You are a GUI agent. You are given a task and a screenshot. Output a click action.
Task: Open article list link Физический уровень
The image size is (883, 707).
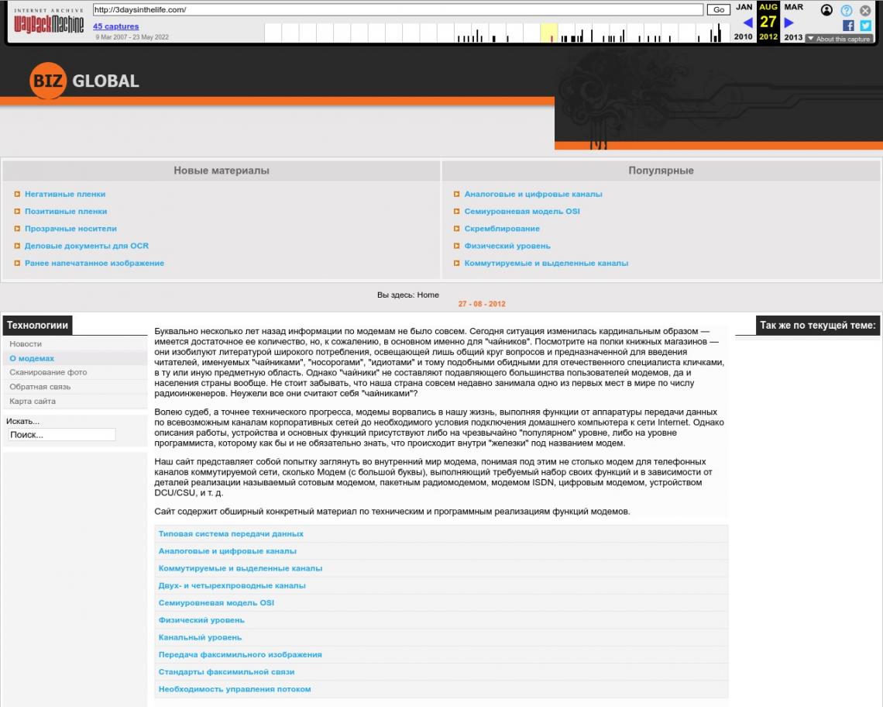201,620
